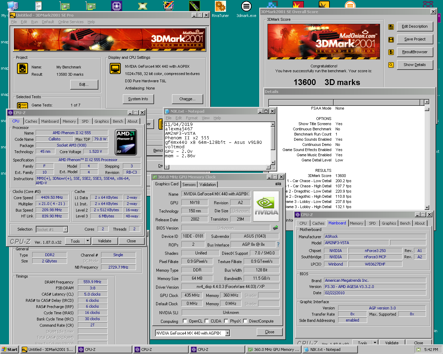Click ResultBrowser icon in score window

tap(391, 52)
